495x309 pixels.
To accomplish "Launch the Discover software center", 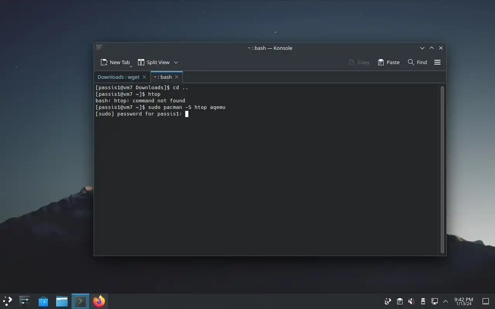I will click(x=43, y=301).
